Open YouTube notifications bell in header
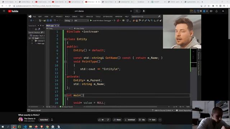The width and height of the screenshot is (230, 129). pos(216,11)
